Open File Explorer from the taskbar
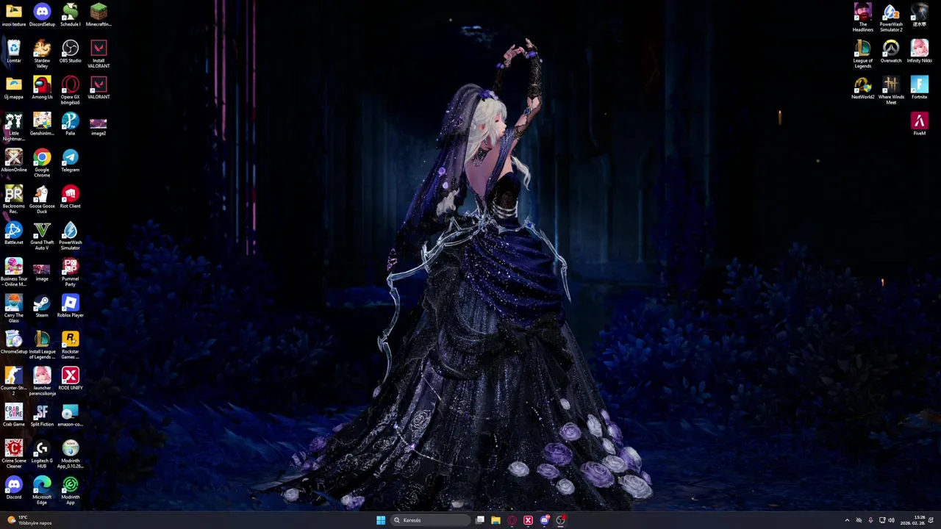 click(x=495, y=520)
